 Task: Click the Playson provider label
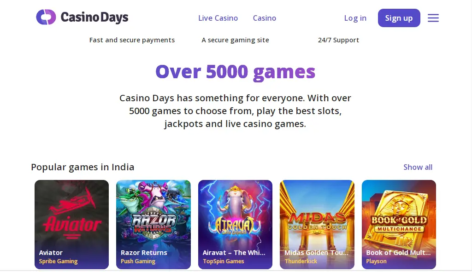click(376, 261)
